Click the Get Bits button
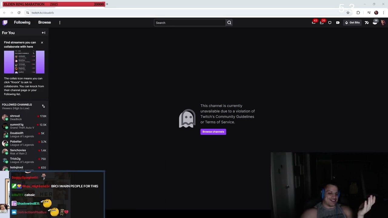 352,23
